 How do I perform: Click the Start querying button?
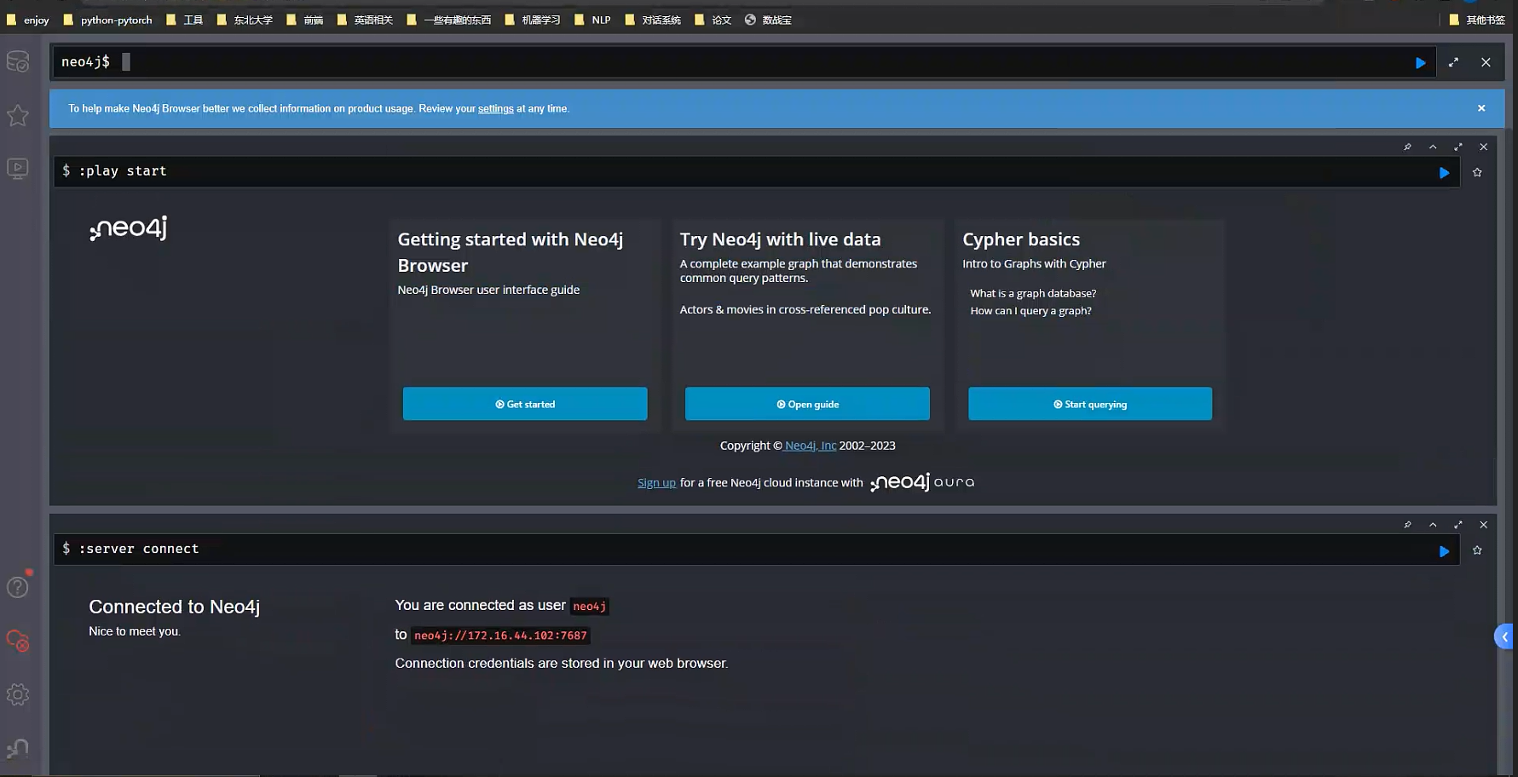click(1090, 404)
